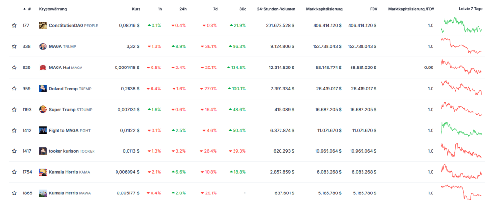491x203 pixels.
Task: Sort by the FDV column header
Action: (x=373, y=9)
